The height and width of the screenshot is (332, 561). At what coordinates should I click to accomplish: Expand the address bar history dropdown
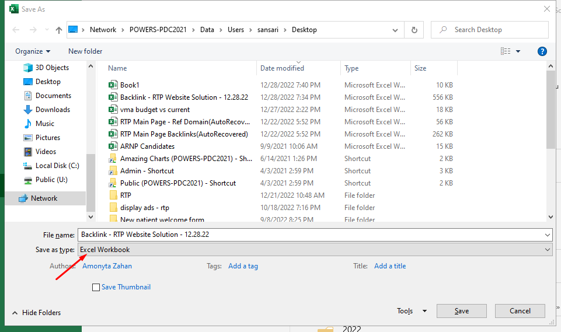(395, 30)
